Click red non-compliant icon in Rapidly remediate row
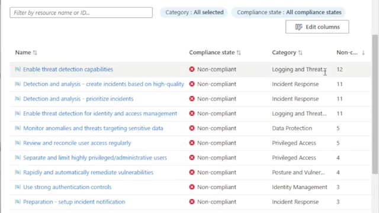Viewport: 379px width, 213px height. click(x=192, y=172)
